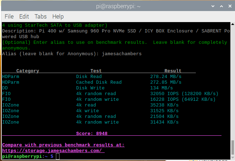Click the '21504 KB/s' result
The image size is (235, 161).
tap(164, 116)
